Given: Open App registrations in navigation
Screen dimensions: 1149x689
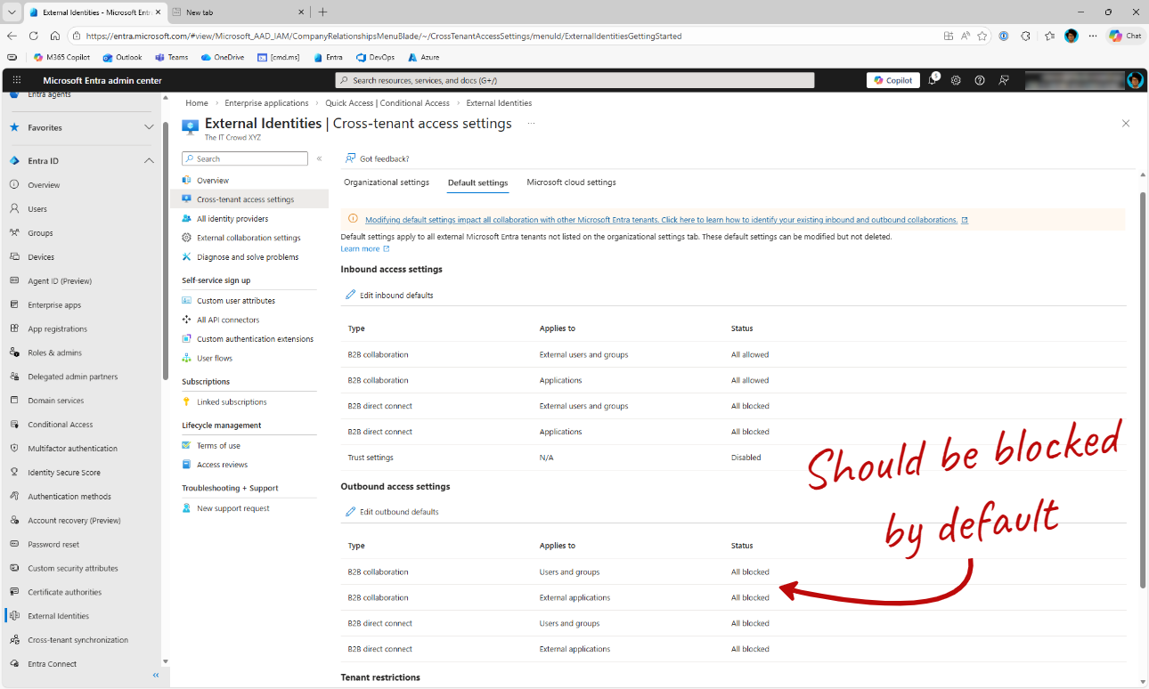Looking at the screenshot, I should pyautogui.click(x=57, y=329).
